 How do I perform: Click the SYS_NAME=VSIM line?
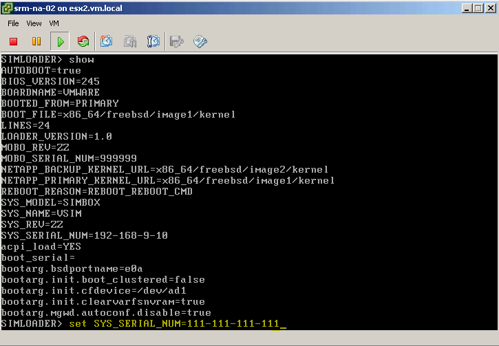41,213
